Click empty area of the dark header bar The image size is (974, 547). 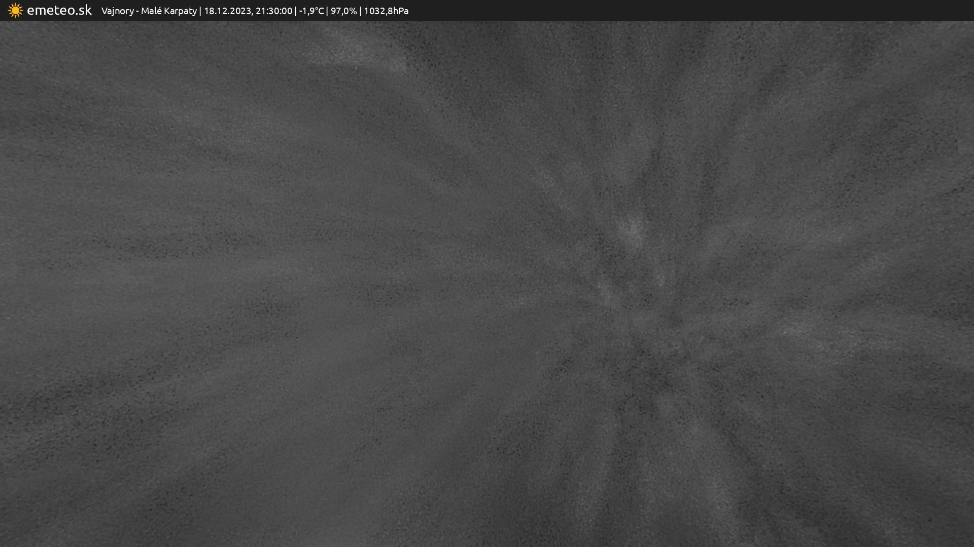[x=659, y=11]
